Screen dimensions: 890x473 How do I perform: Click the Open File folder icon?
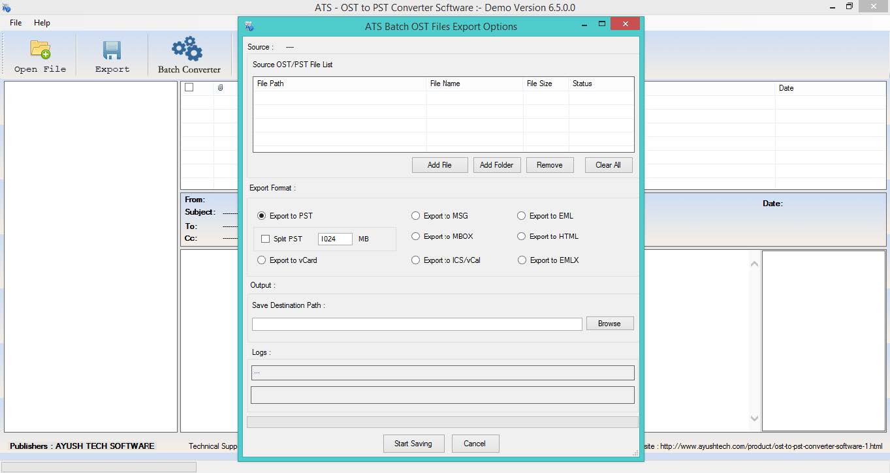pos(40,50)
